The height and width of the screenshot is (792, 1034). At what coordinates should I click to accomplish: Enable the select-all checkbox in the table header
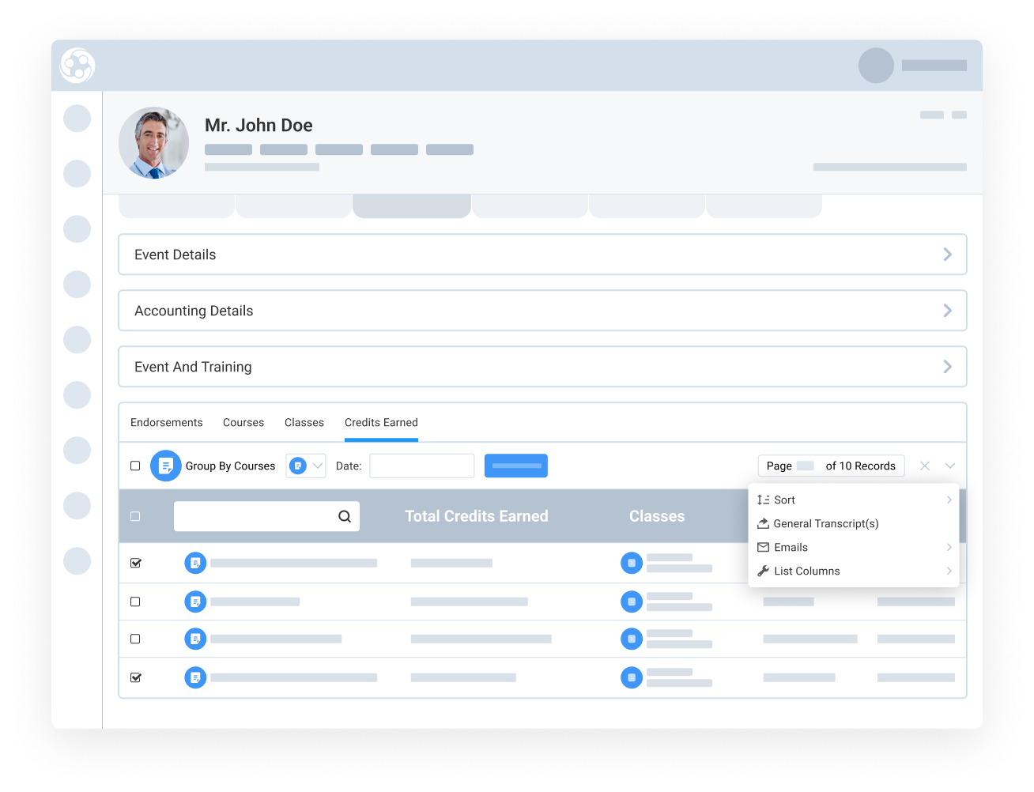[x=135, y=516]
